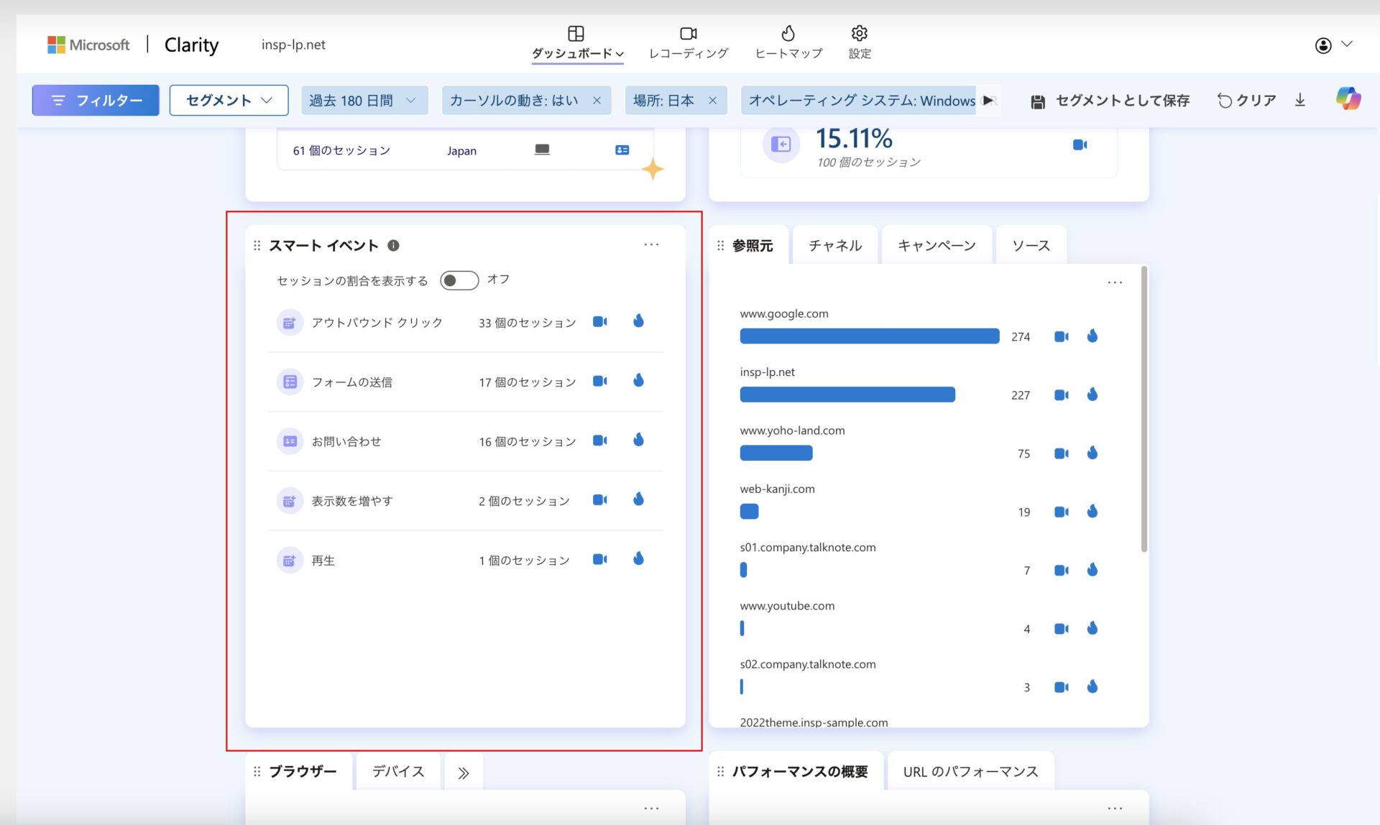Open the セグメント dropdown
Image resolution: width=1380 pixels, height=825 pixels.
tap(229, 101)
